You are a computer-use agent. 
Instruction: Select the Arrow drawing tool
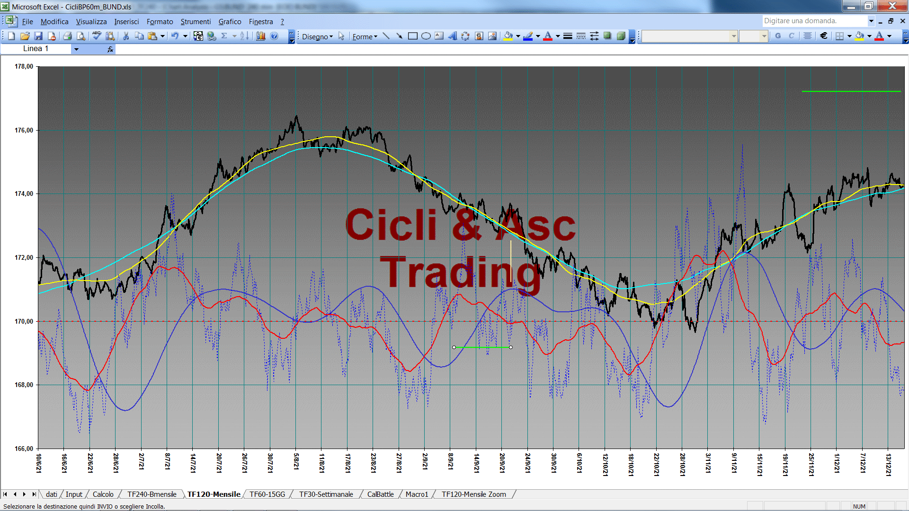(400, 36)
